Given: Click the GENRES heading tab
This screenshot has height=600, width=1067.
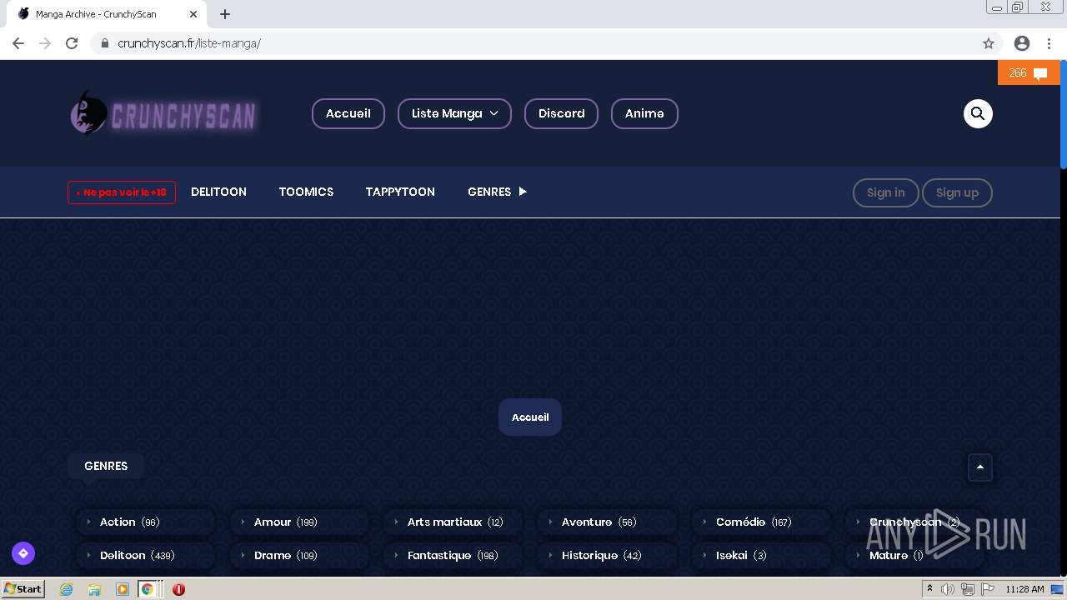Looking at the screenshot, I should tap(106, 466).
